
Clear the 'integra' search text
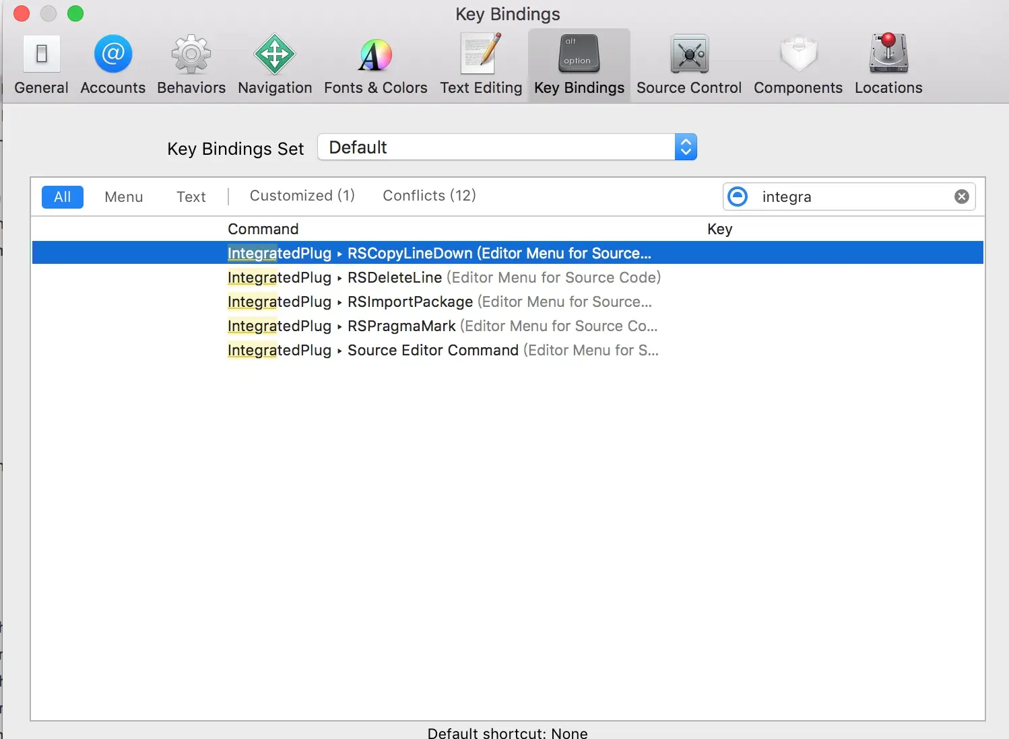(x=962, y=197)
